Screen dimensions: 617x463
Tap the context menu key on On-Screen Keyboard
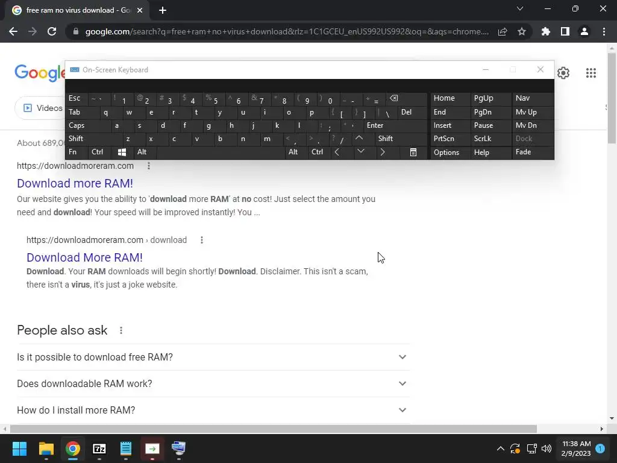pos(413,152)
